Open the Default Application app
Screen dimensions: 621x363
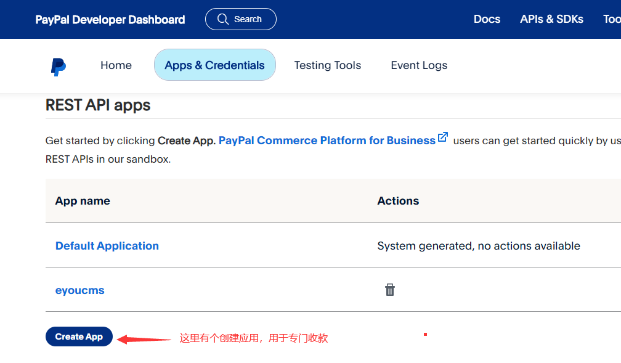(107, 246)
